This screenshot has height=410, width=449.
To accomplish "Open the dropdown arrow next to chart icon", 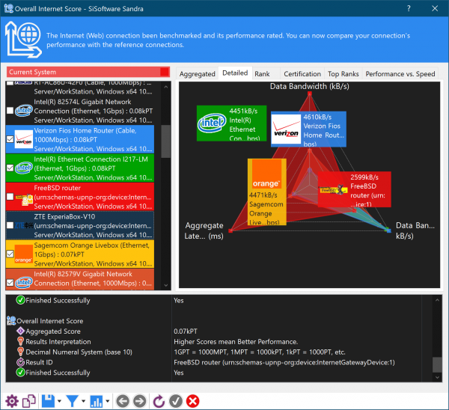I will coord(107,401).
